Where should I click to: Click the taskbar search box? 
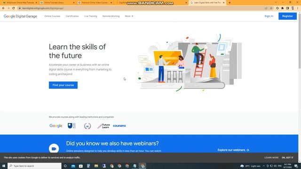34,166
